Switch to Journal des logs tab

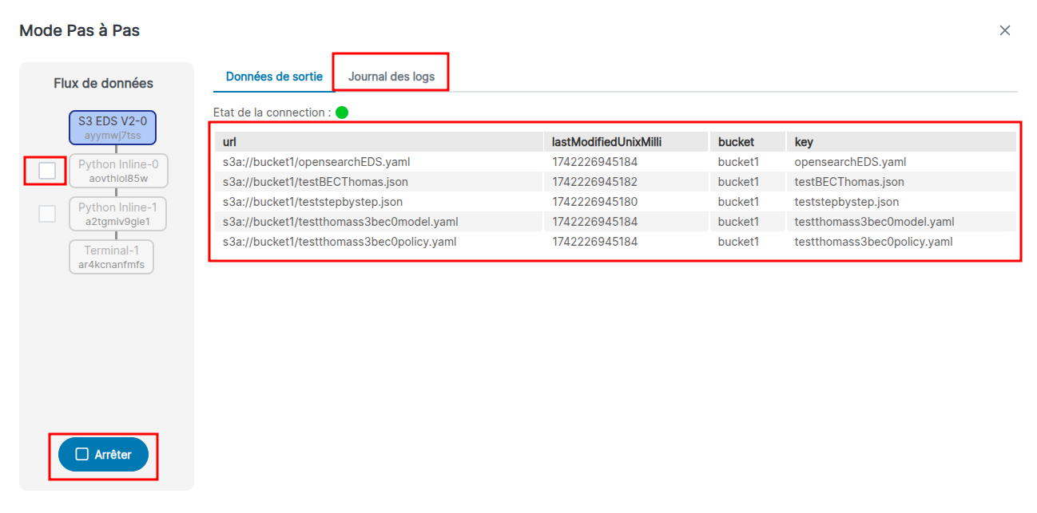[391, 77]
